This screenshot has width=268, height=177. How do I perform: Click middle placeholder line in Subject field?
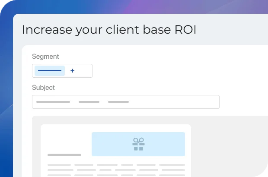coord(89,102)
